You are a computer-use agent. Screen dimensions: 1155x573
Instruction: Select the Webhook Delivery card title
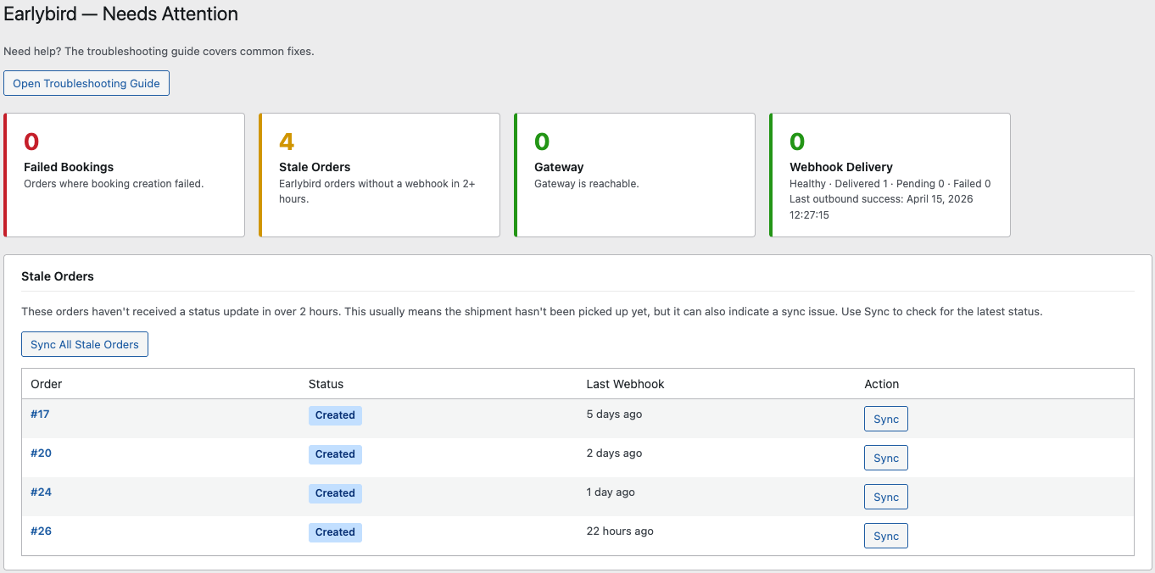click(x=841, y=167)
